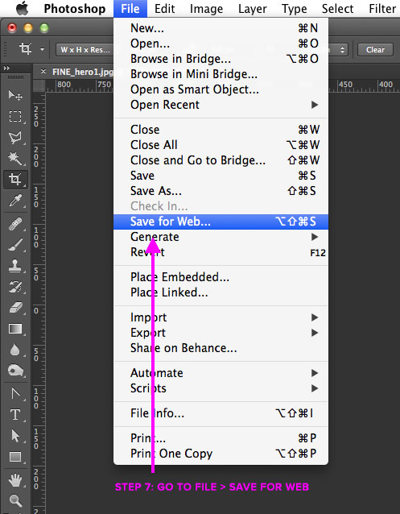
Task: Select the Healing Brush tool
Action: pos(15,225)
